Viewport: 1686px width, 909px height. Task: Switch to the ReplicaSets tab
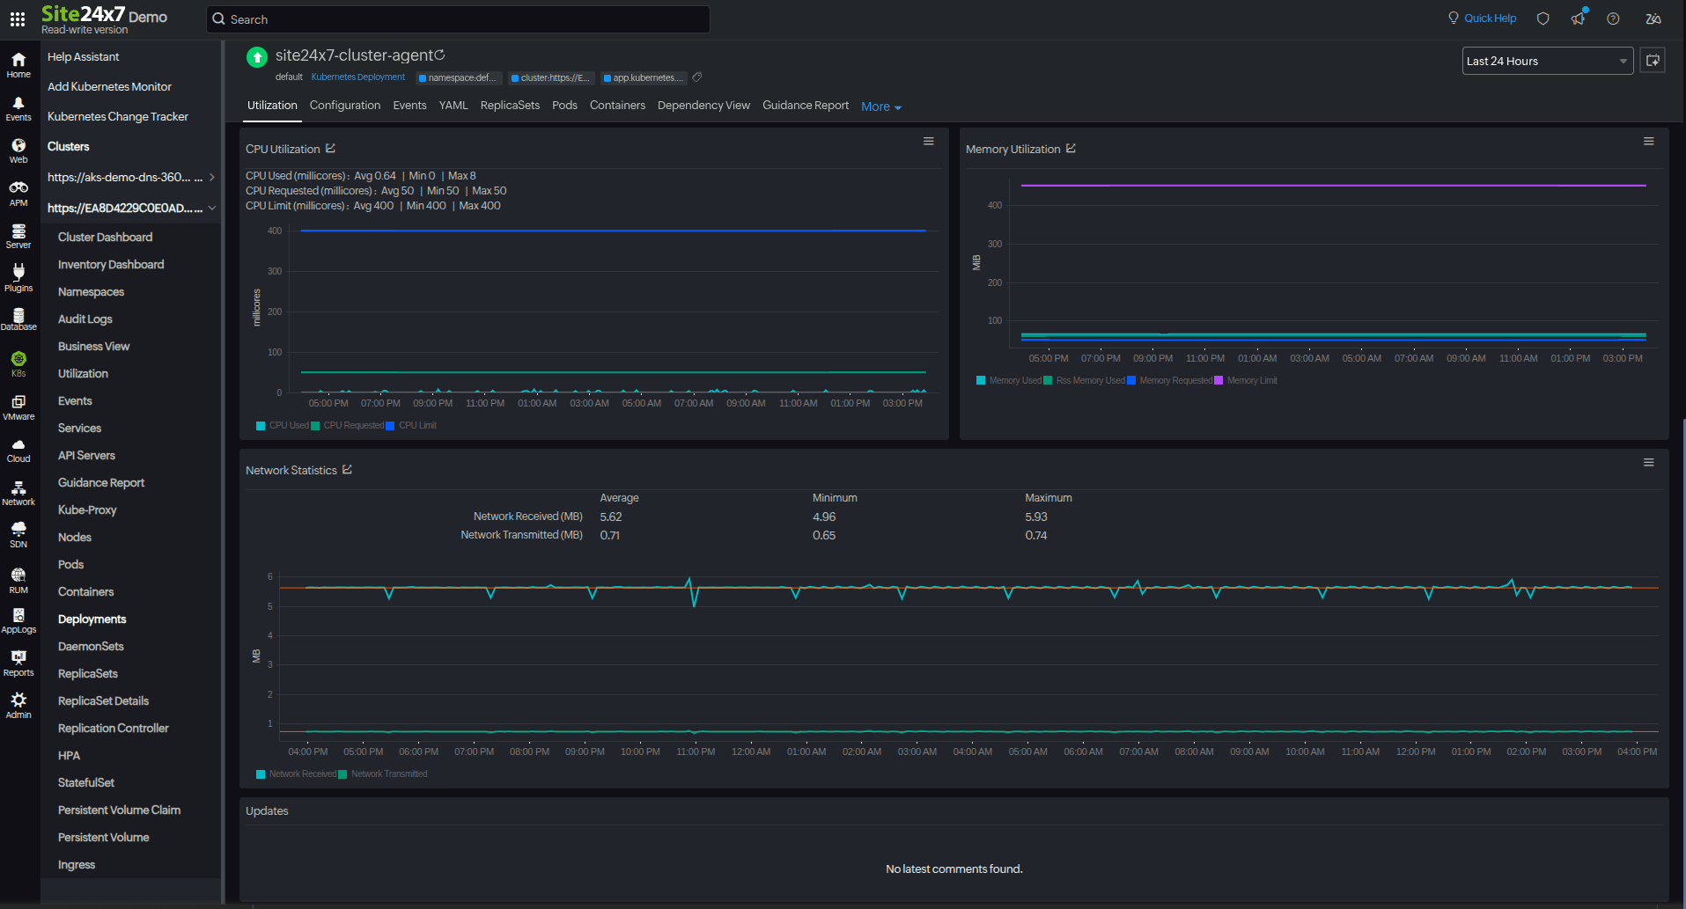[x=510, y=106]
